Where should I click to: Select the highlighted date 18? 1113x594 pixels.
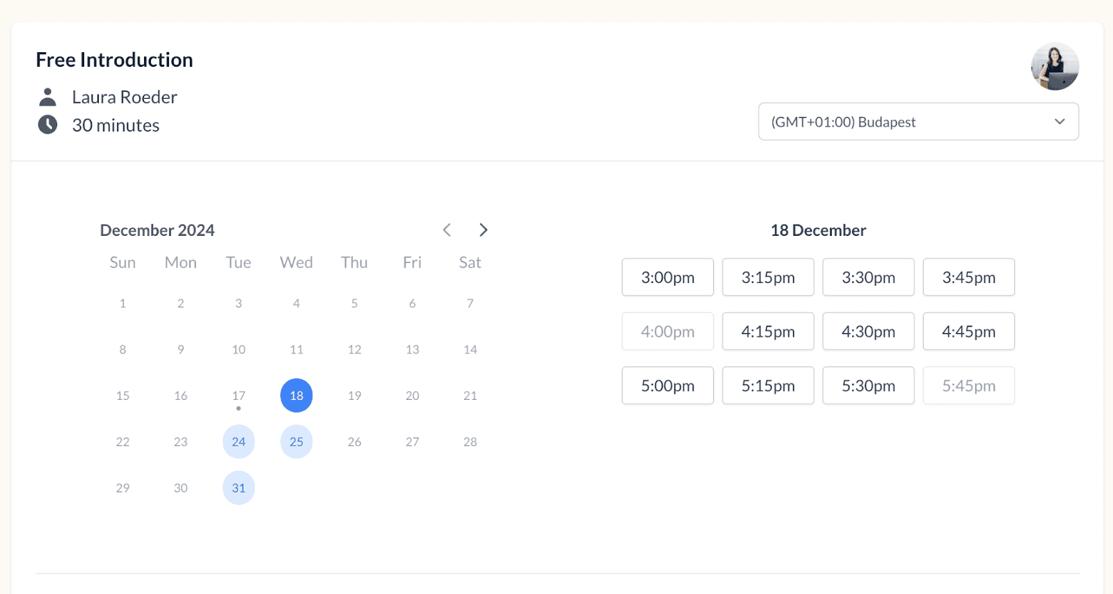pos(296,396)
